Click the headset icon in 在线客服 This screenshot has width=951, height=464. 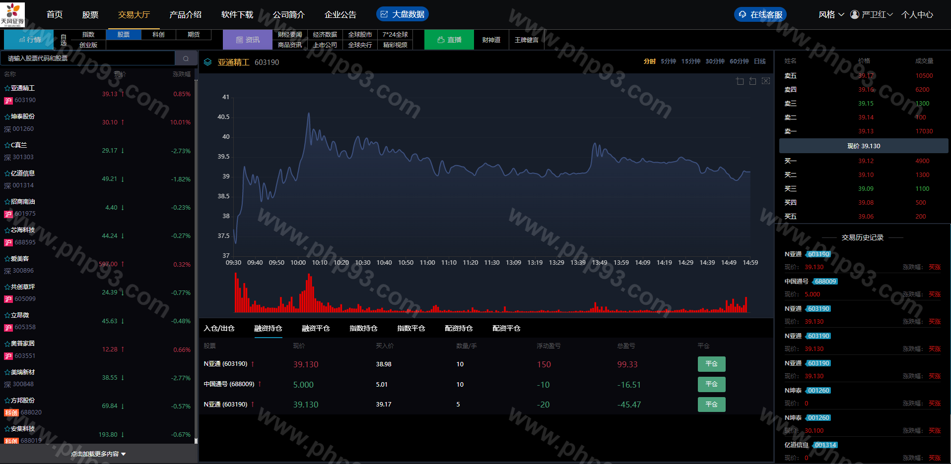pyautogui.click(x=743, y=14)
